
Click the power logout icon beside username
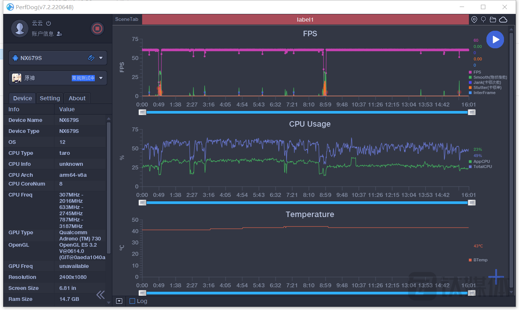tap(48, 23)
